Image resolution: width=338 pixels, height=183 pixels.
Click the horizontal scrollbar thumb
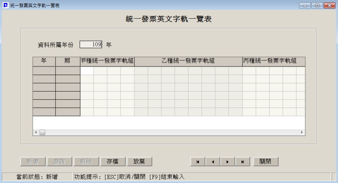click(42, 132)
